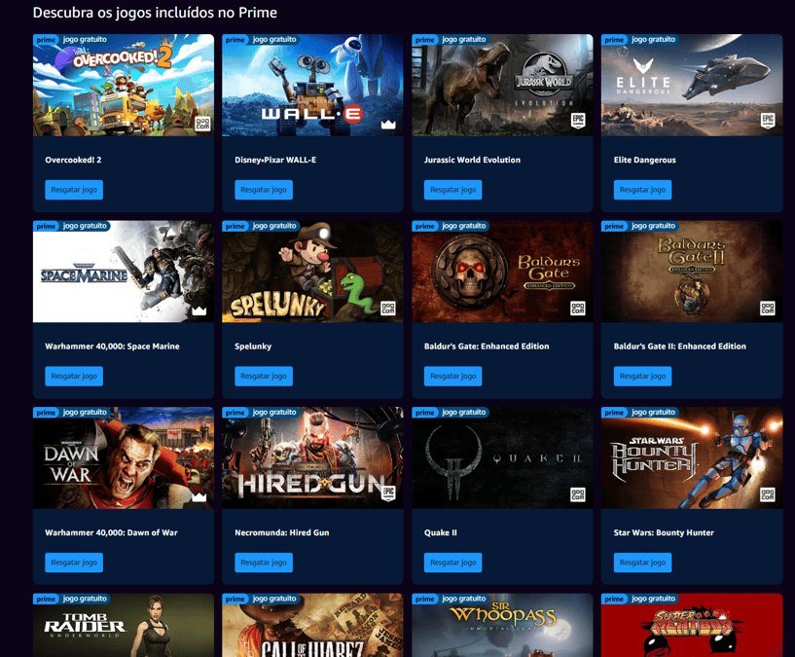Click the title text 'Quake II'
This screenshot has height=657, width=795.
(x=441, y=532)
